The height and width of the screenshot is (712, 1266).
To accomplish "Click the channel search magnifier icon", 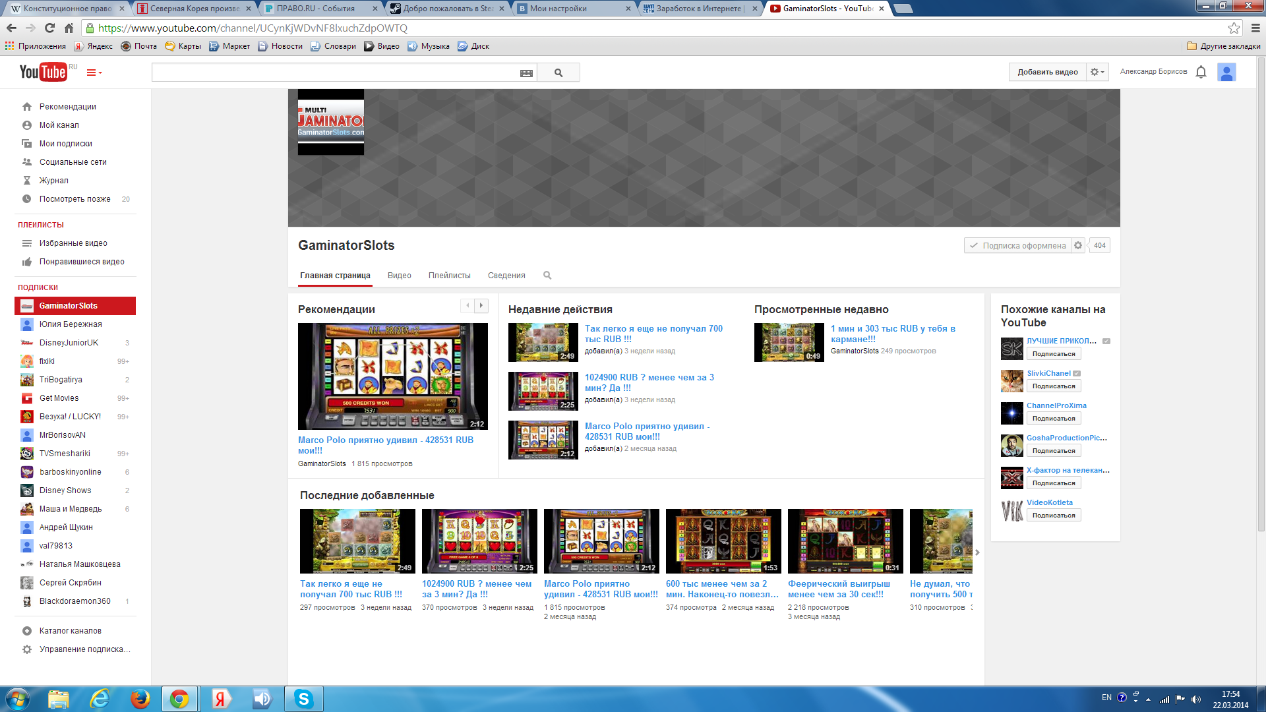I will 547,276.
